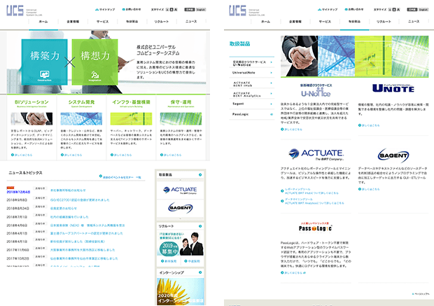The height and width of the screenshot is (306, 434).
Task: Open リクルート tab on the left page
Action: point(162,22)
